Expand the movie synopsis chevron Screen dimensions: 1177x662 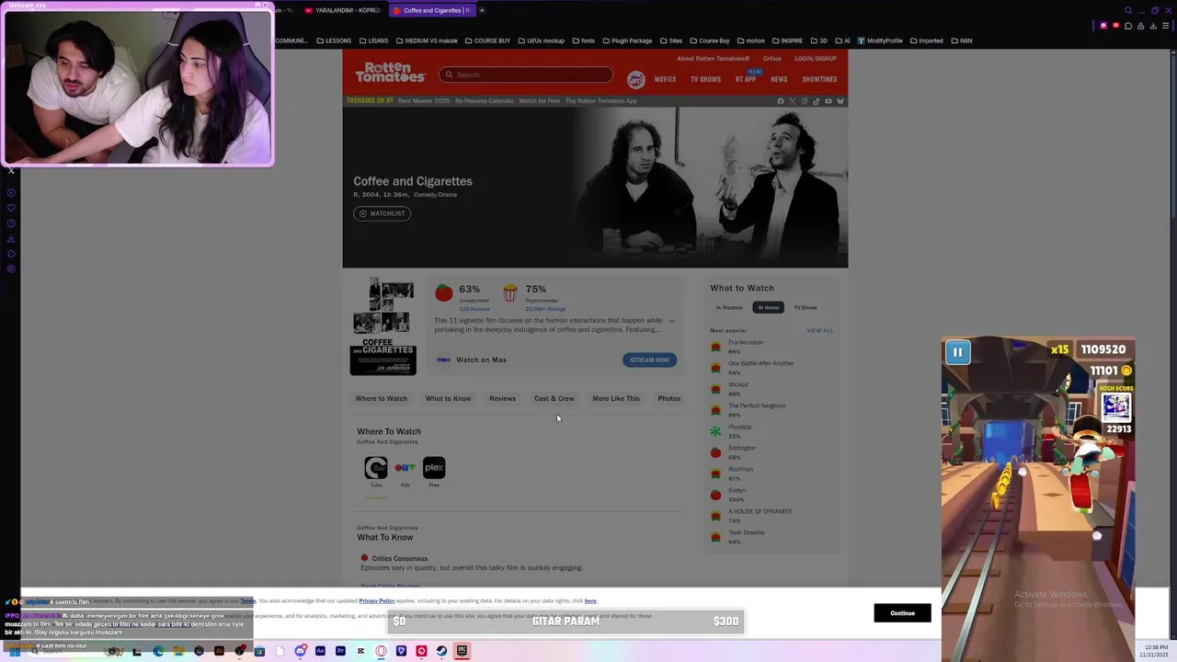(671, 321)
